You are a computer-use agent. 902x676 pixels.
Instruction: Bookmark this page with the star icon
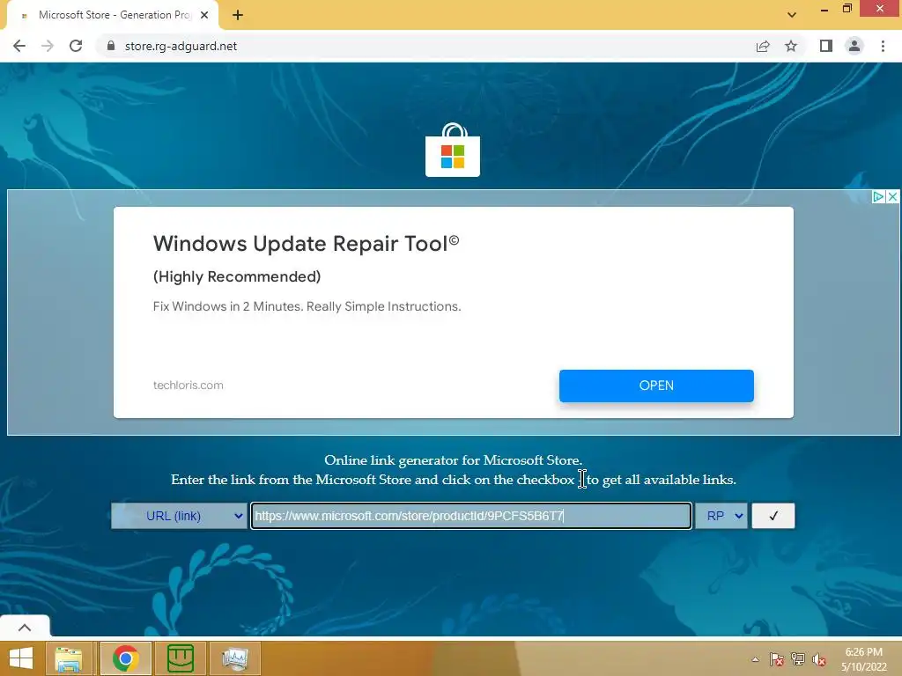791,46
